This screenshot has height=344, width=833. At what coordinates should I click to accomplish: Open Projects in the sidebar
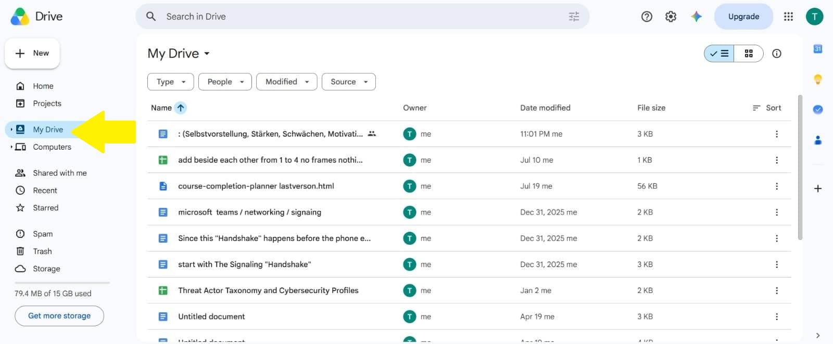(x=47, y=103)
